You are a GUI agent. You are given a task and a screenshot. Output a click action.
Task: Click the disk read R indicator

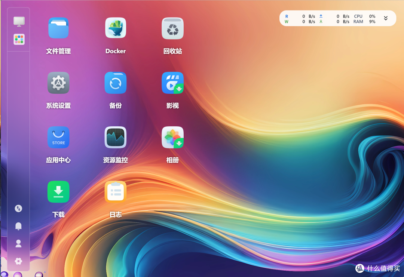(287, 16)
